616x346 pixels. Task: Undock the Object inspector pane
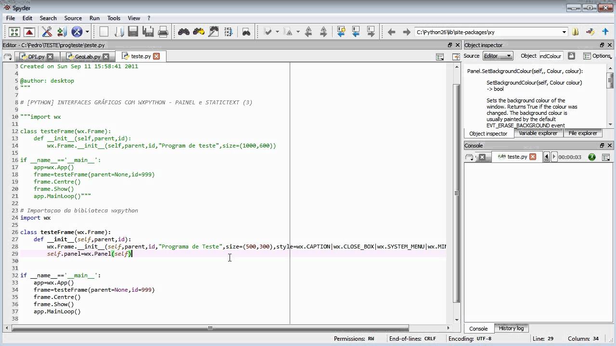pyautogui.click(x=602, y=45)
